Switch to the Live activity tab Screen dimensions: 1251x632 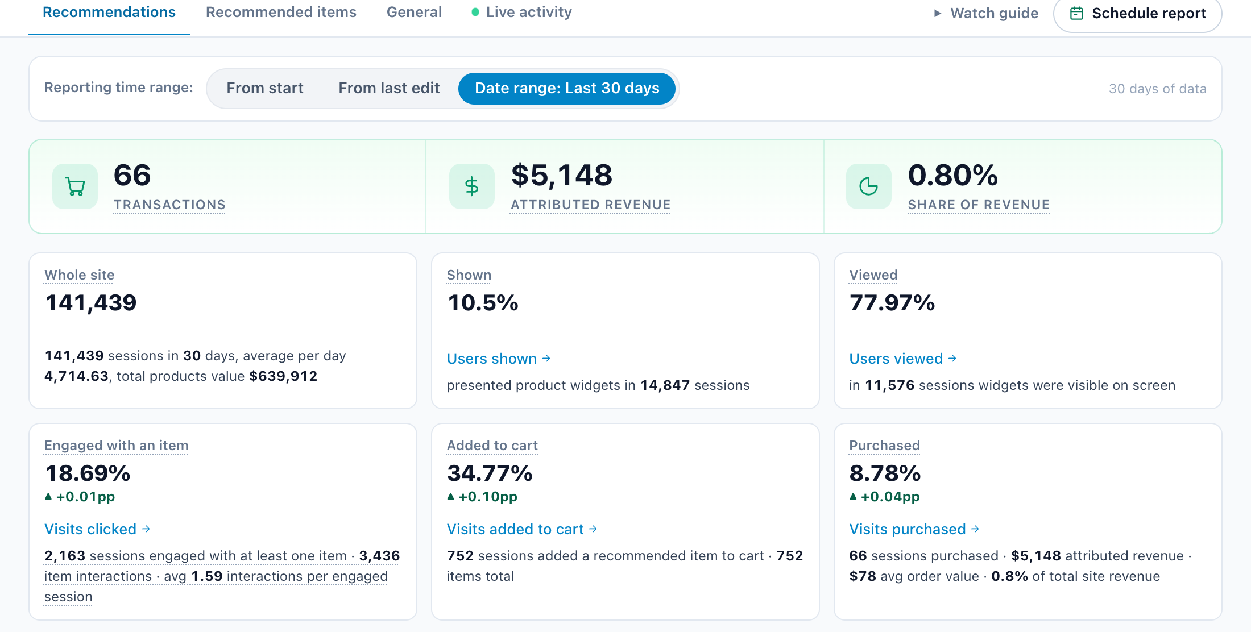[522, 13]
